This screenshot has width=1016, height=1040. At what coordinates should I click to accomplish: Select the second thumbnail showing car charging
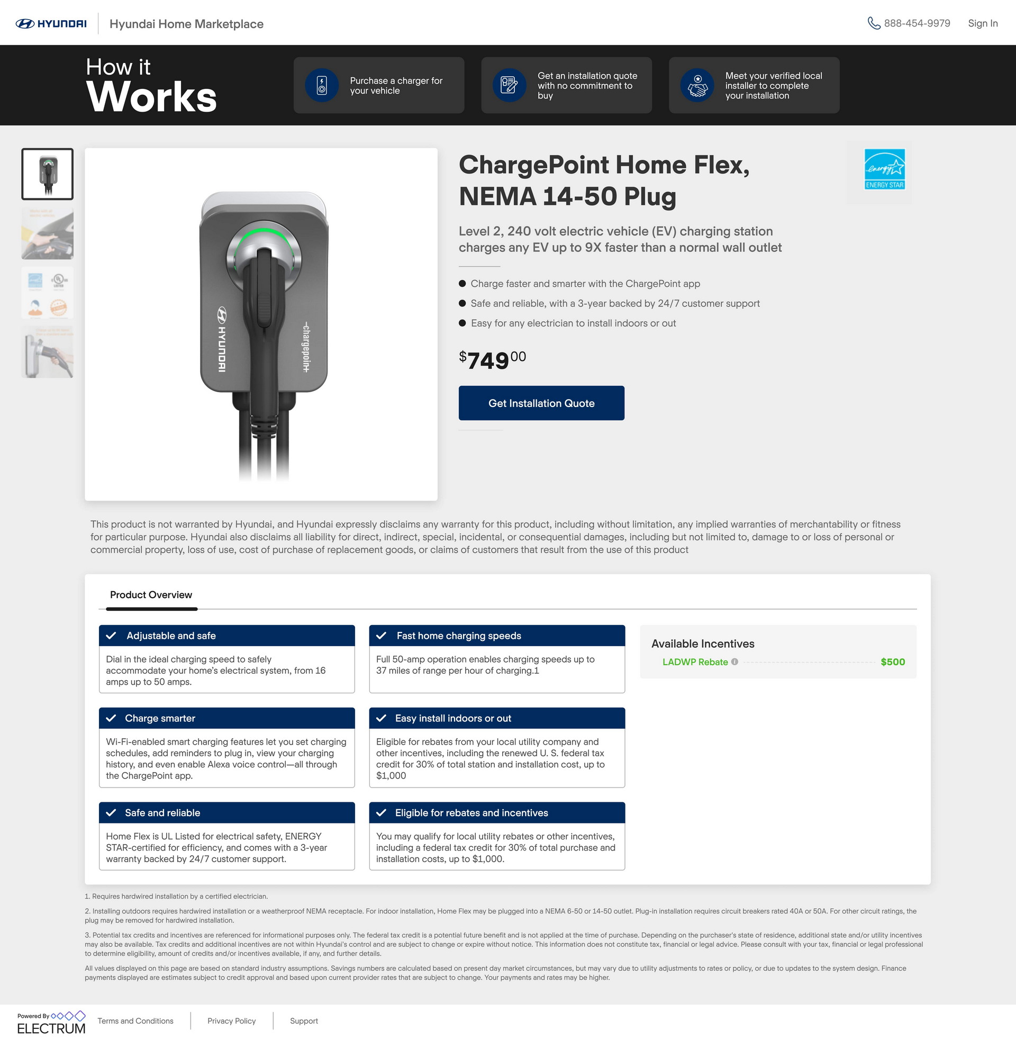pos(48,234)
